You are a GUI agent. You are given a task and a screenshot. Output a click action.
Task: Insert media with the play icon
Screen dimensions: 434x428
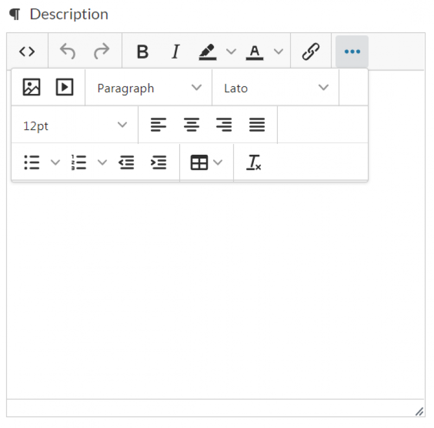tap(65, 87)
